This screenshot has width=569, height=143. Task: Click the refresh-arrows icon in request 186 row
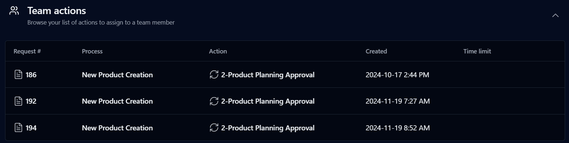click(214, 75)
